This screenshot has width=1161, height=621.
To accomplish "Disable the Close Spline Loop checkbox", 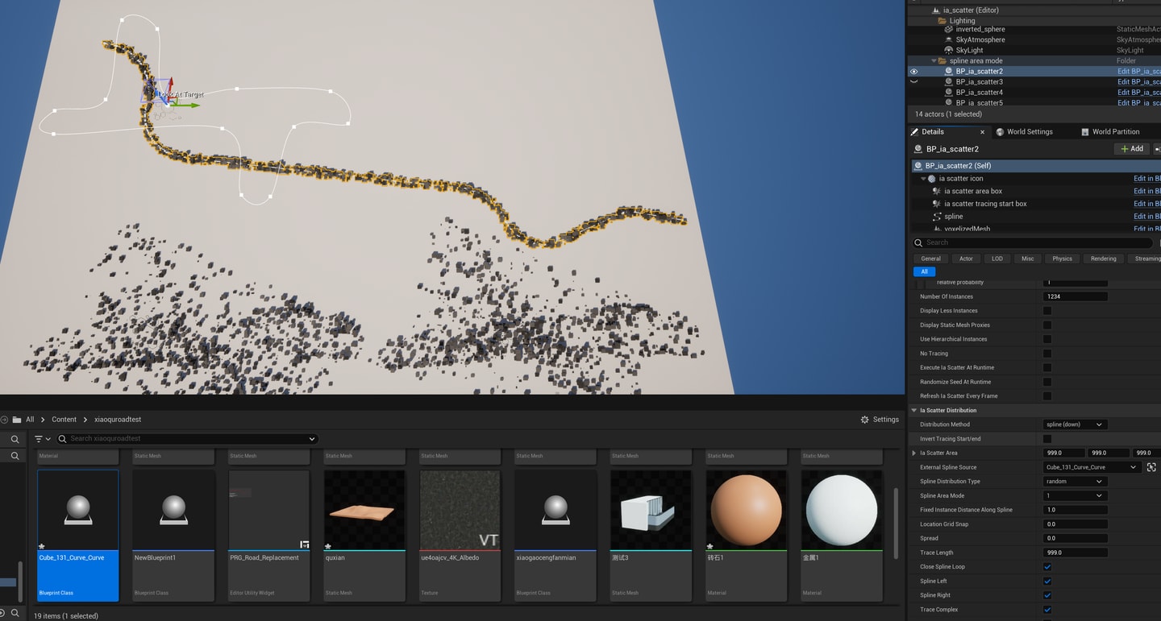I will click(x=1047, y=567).
